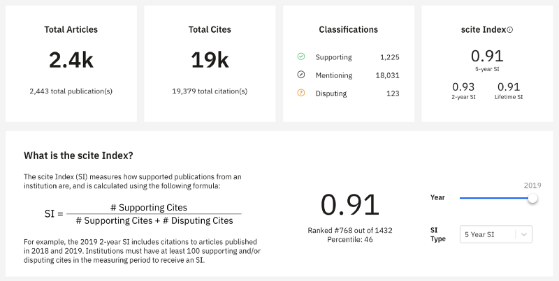This screenshot has width=559, height=281.
Task: Click the Total Articles 2.4k figure
Action: (71, 61)
